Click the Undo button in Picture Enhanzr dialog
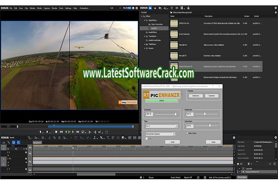Viewport: 278px width, 185px height. [x=173, y=142]
